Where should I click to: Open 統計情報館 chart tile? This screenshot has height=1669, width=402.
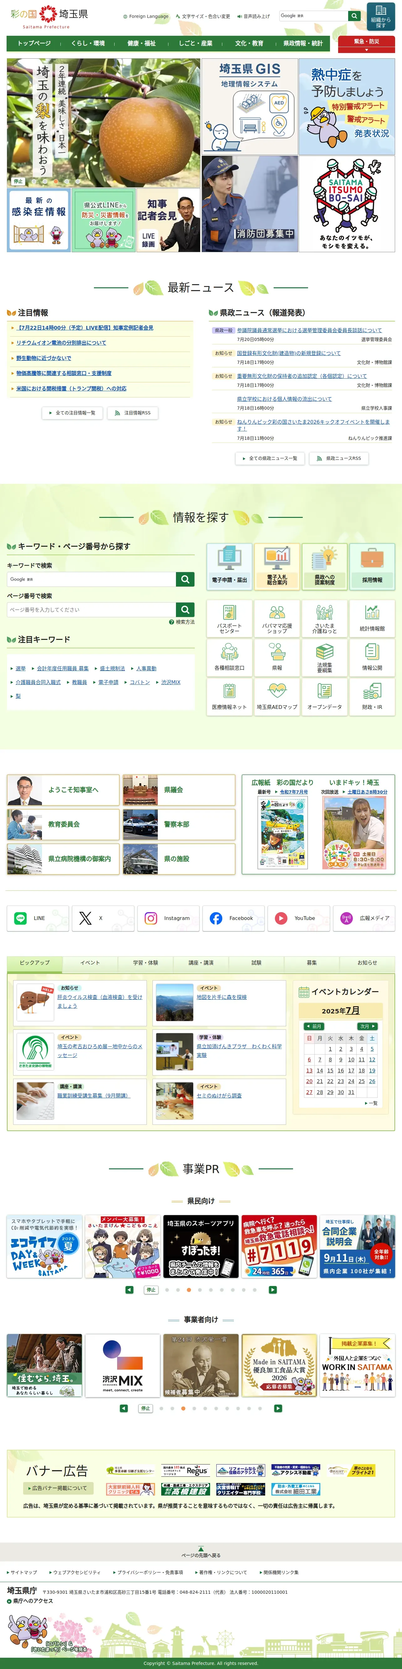[x=372, y=619]
